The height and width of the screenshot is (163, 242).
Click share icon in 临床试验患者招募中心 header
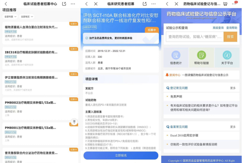(64, 3)
